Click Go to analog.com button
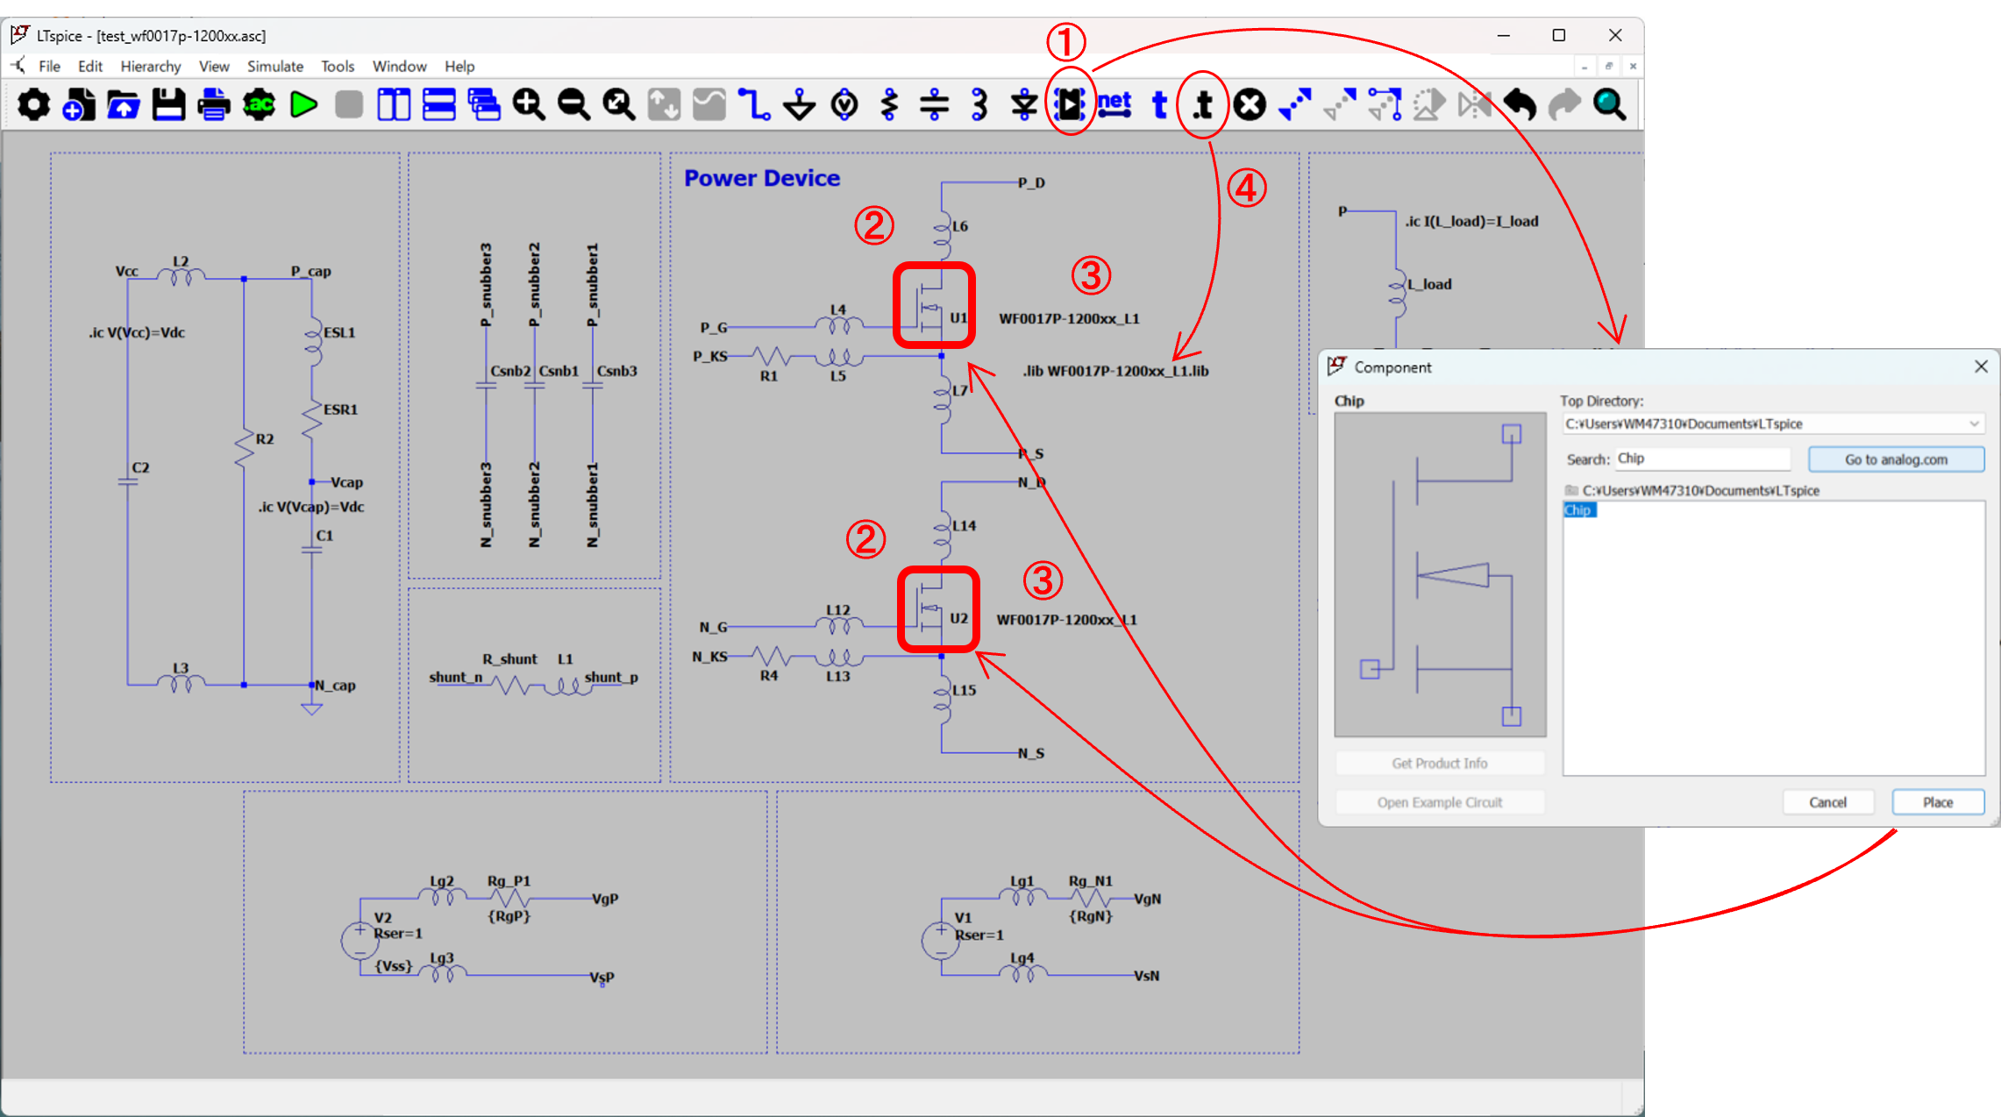2001x1117 pixels. click(x=1896, y=459)
